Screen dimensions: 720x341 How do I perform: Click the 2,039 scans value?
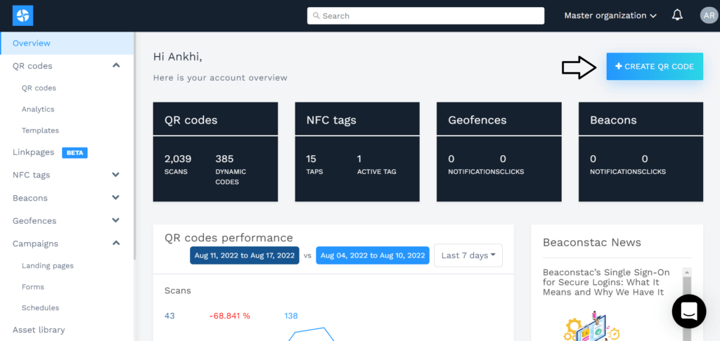(x=178, y=159)
